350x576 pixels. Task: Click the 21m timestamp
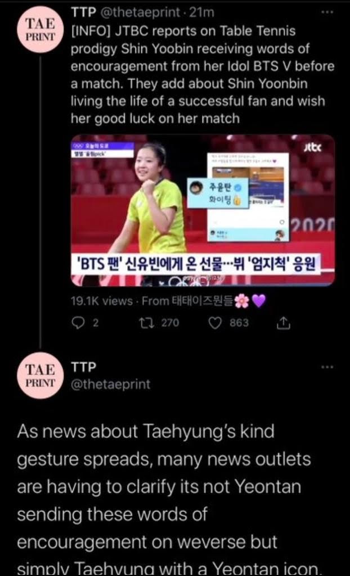pos(200,13)
